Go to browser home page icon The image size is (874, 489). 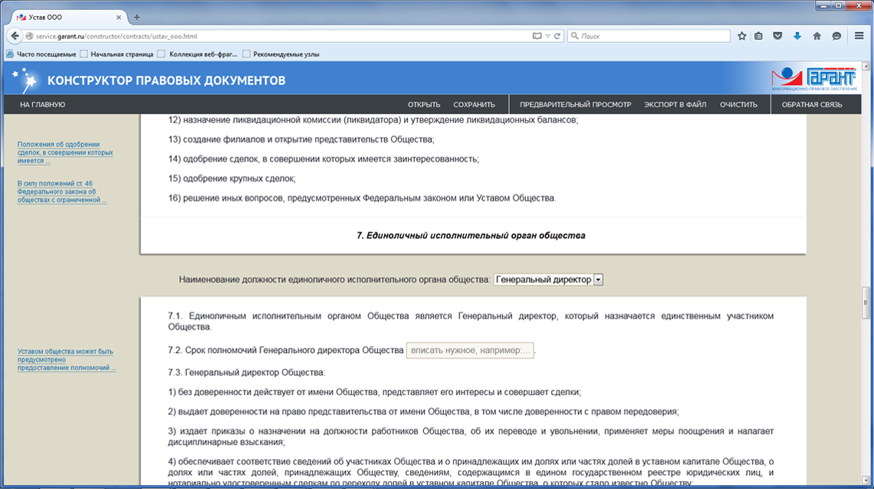(x=816, y=36)
